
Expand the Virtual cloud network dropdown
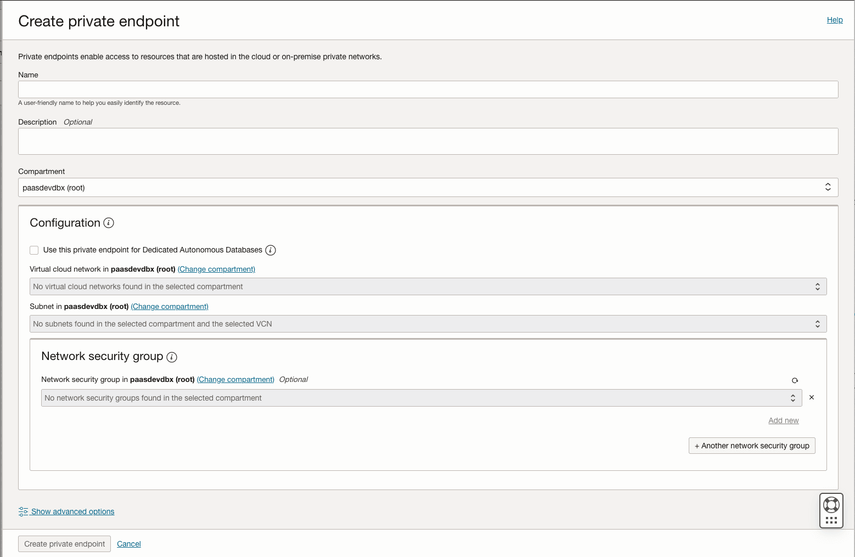pos(428,286)
